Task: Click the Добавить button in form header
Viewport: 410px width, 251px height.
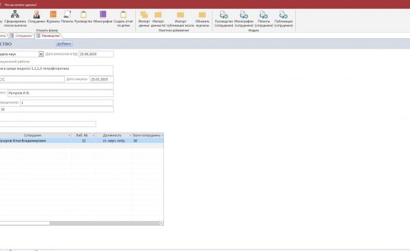Action: click(64, 44)
